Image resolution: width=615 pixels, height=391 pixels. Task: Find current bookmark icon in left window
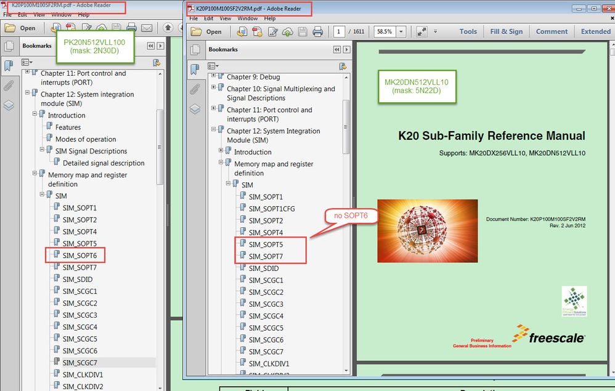coord(157,62)
